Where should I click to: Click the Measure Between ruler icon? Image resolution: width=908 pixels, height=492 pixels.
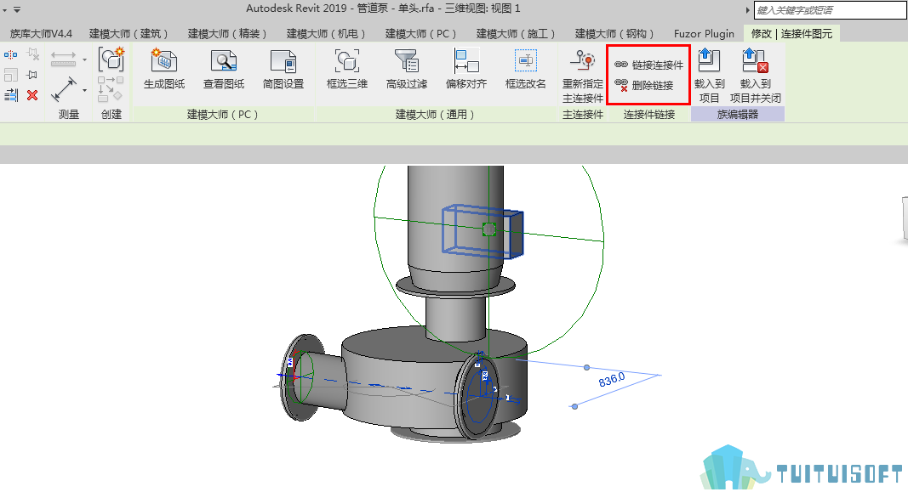tap(63, 59)
